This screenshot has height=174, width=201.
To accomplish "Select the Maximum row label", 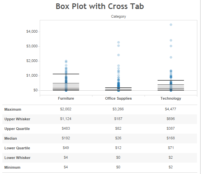I will pos(13,110).
